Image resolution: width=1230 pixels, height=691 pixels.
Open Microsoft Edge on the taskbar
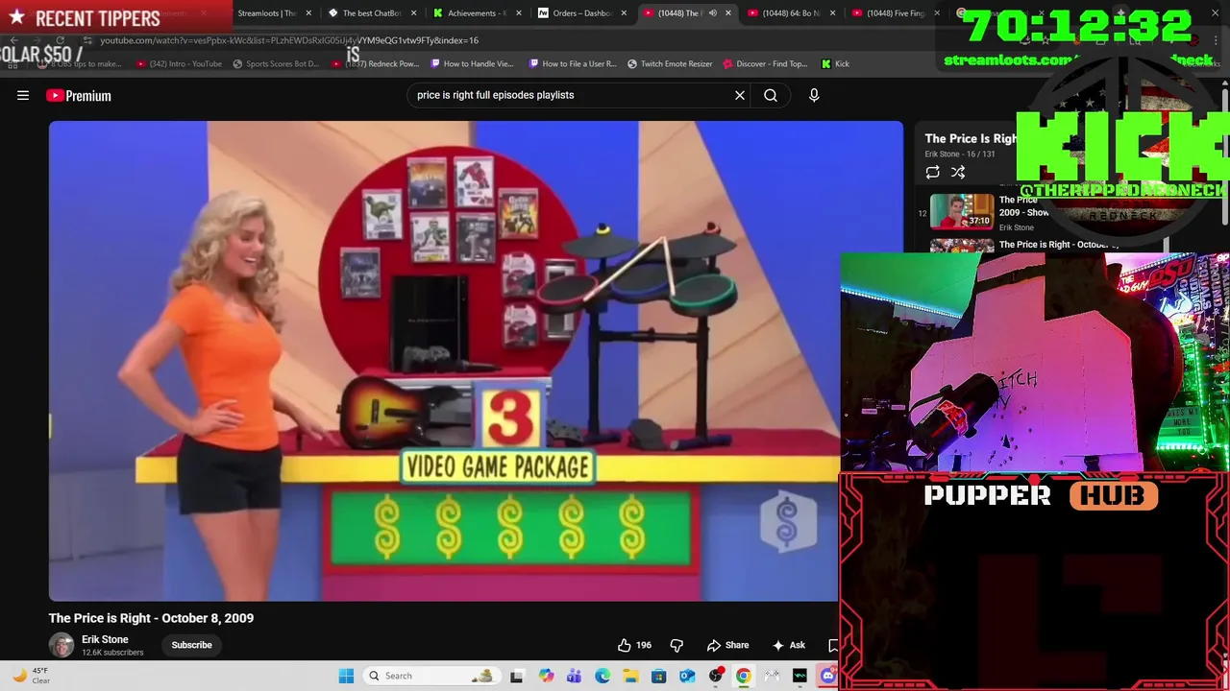pos(603,676)
